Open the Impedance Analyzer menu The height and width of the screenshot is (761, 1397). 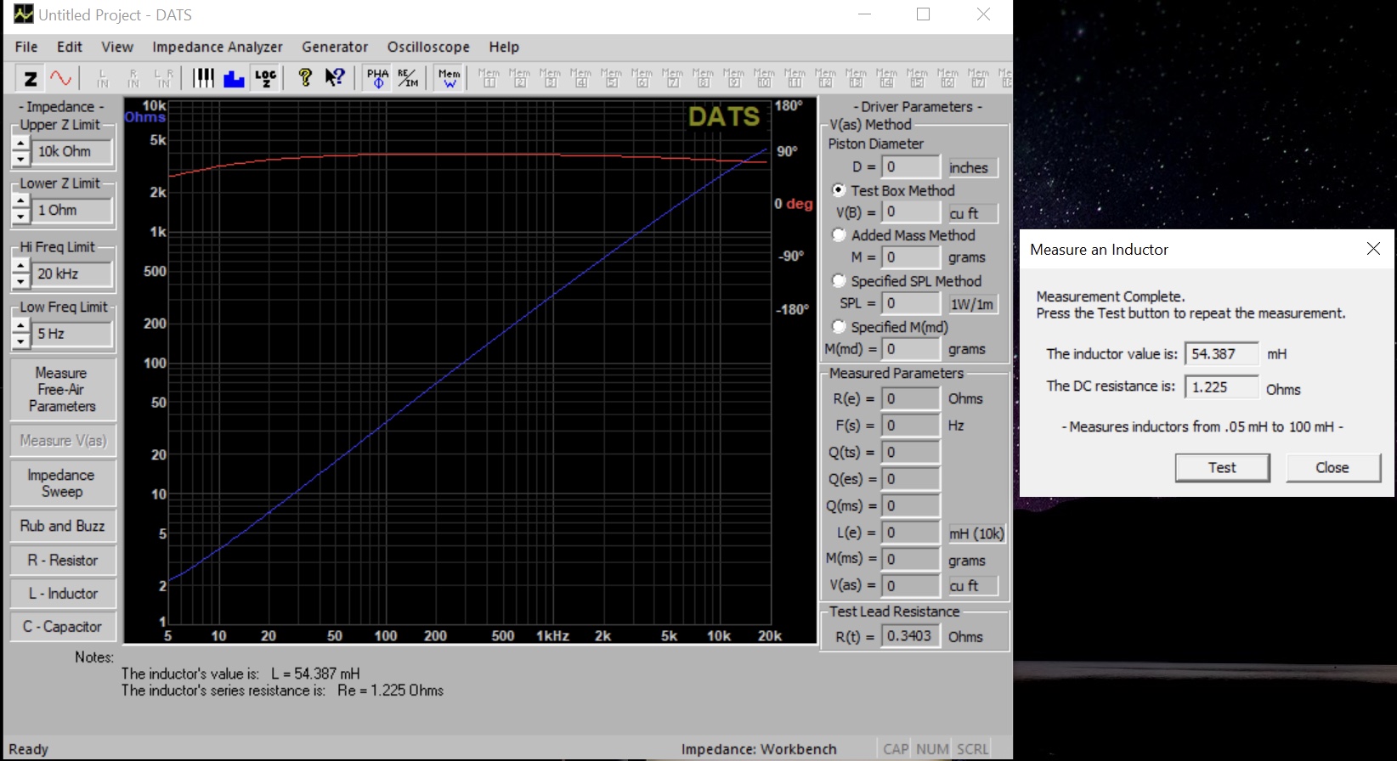pyautogui.click(x=218, y=47)
